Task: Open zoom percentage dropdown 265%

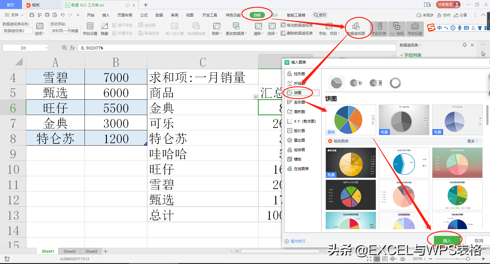Action: [x=419, y=259]
